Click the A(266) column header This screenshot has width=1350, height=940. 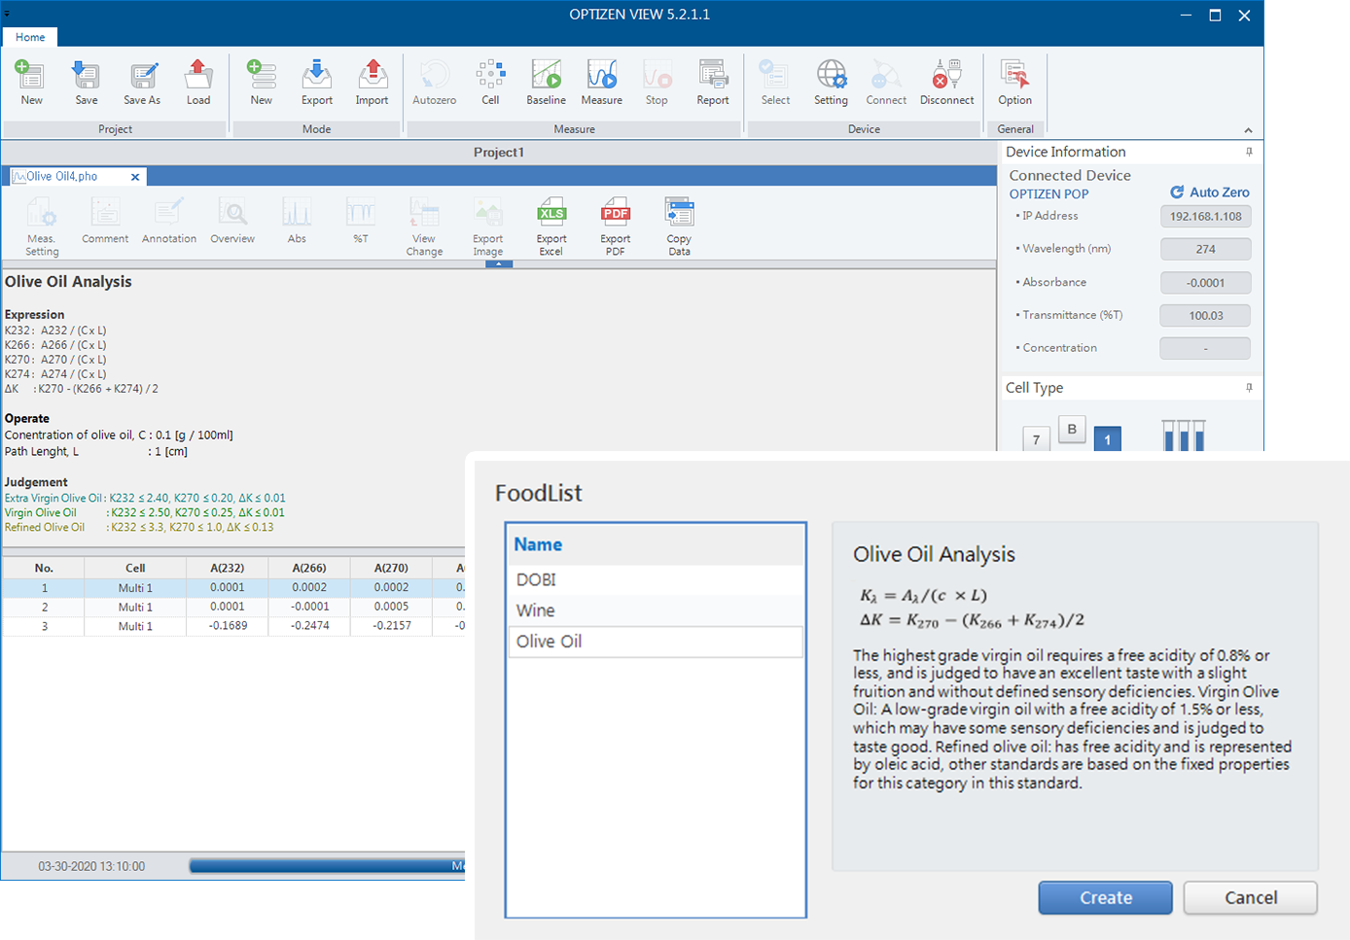pyautogui.click(x=309, y=568)
